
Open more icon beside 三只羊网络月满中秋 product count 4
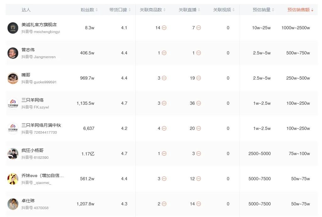click(x=164, y=128)
